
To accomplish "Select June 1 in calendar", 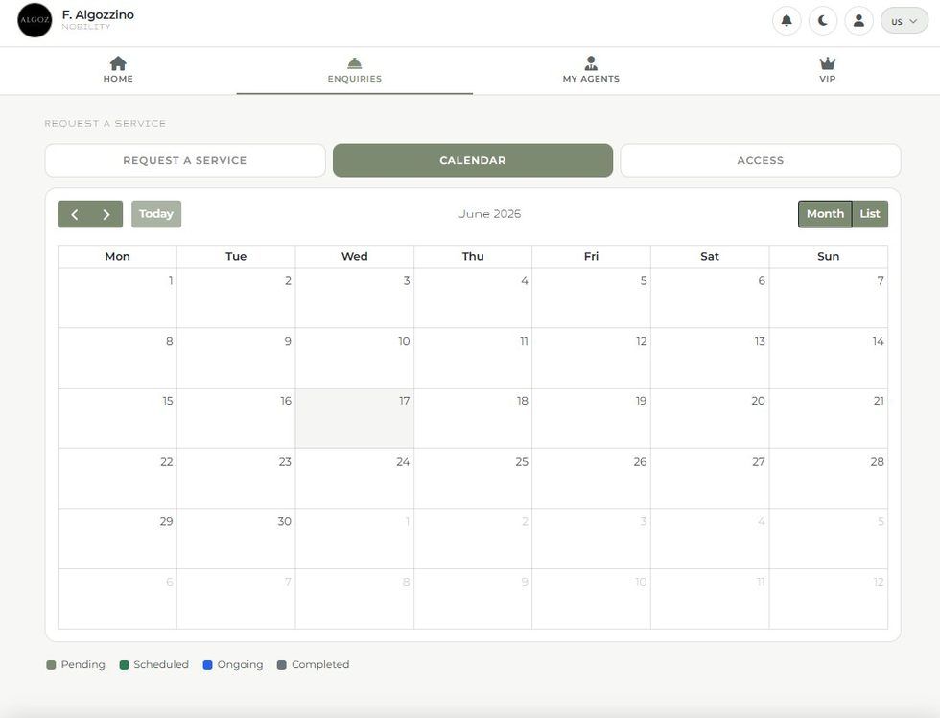I will click(117, 299).
